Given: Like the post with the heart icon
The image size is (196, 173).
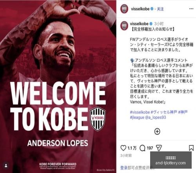Looking at the screenshot, I should pos(123,148).
